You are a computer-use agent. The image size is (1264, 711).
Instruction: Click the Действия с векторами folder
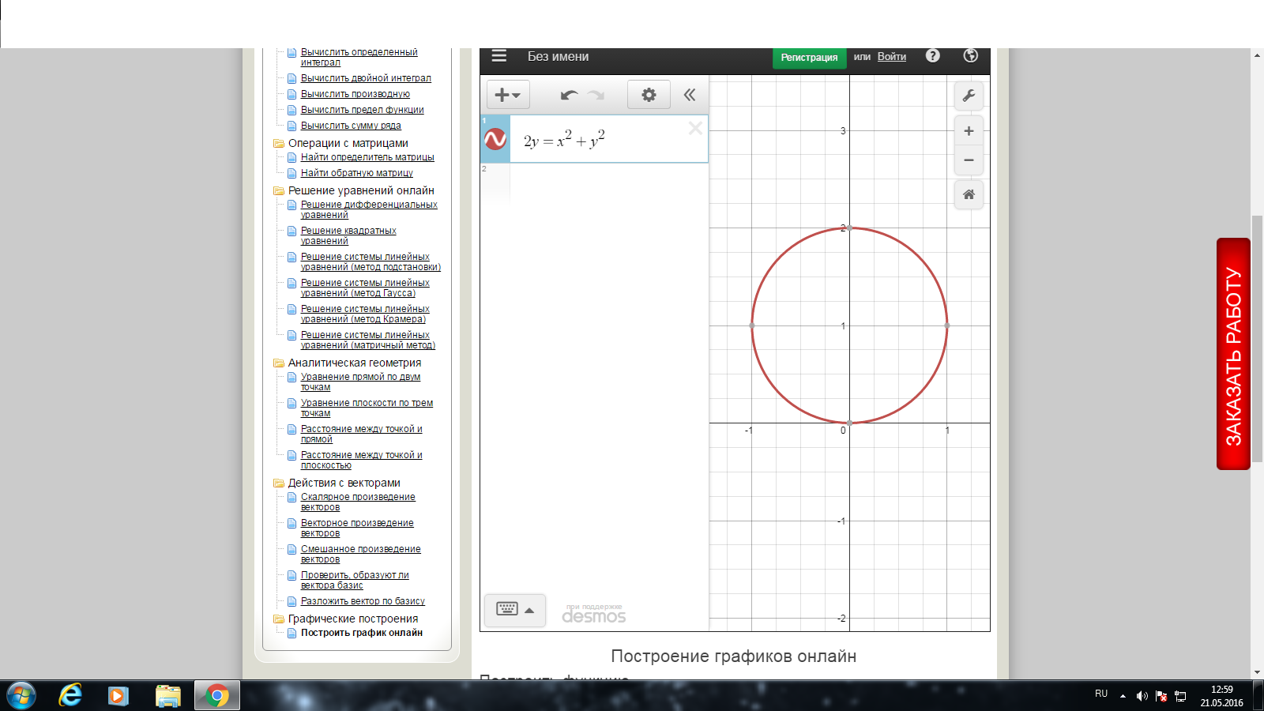344,483
